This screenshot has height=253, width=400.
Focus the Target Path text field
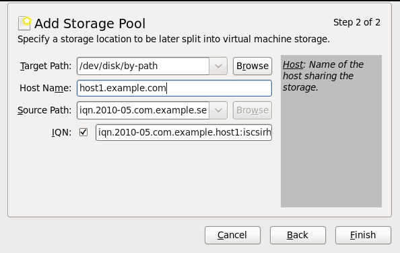[143, 66]
